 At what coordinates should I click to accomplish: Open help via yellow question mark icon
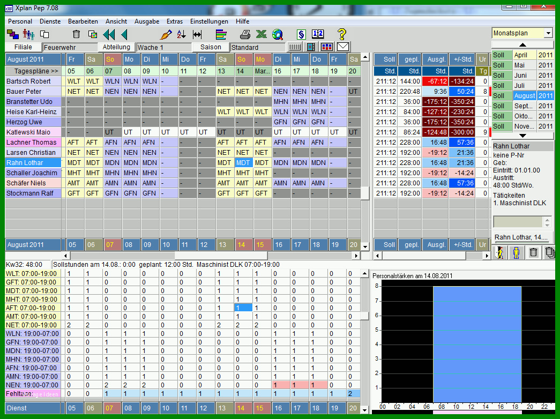pos(341,34)
